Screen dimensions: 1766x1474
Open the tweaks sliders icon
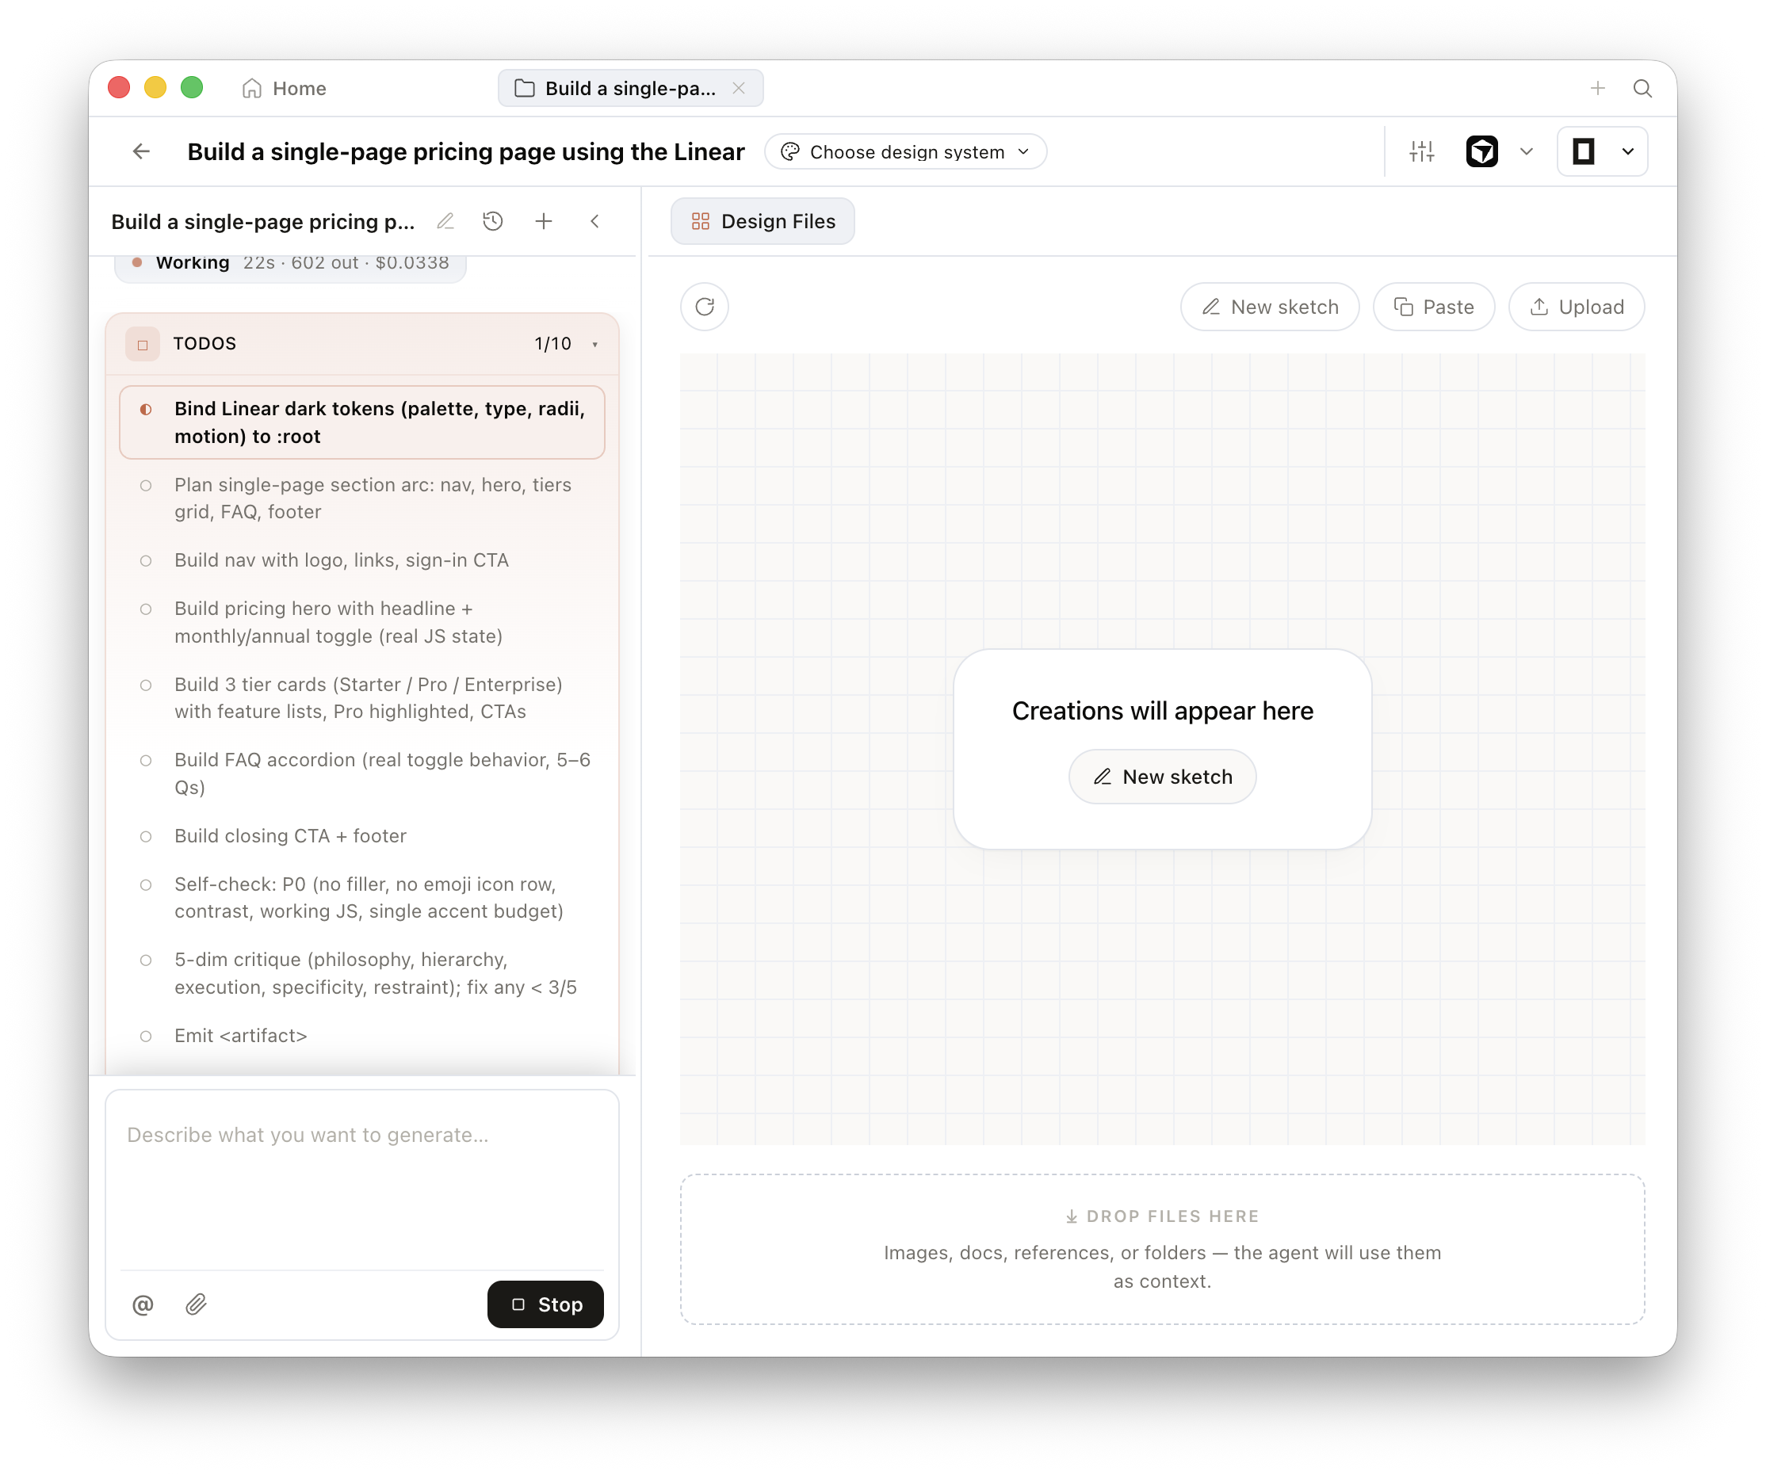pos(1421,151)
